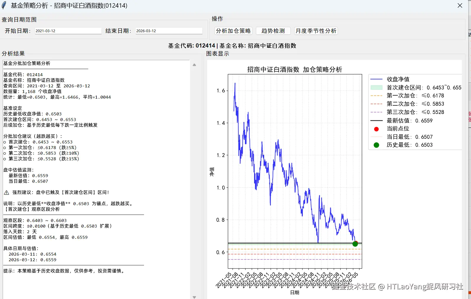Screen dimensions: 471x299
Task: Open 月度季节性分析
Action: click(316, 31)
